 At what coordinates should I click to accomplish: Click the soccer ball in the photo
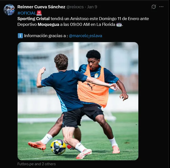[58, 147]
